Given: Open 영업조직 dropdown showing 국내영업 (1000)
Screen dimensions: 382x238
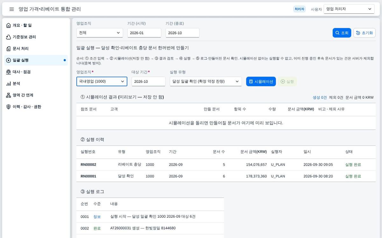Looking at the screenshot, I should tap(102, 82).
